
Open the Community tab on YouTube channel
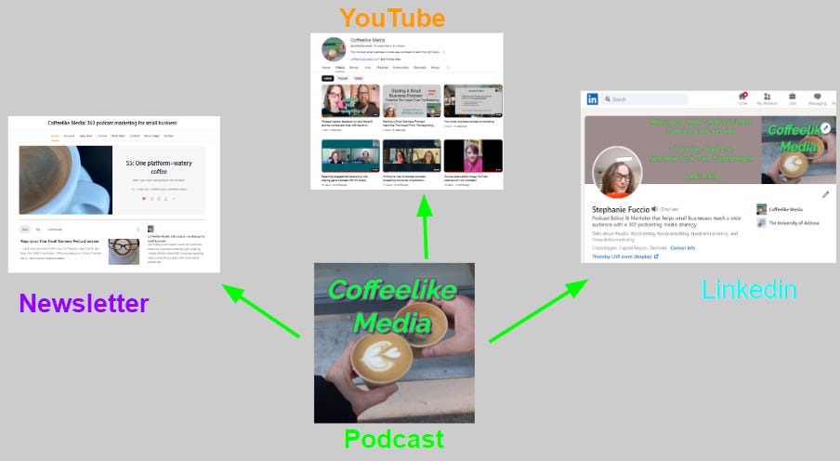(400, 68)
